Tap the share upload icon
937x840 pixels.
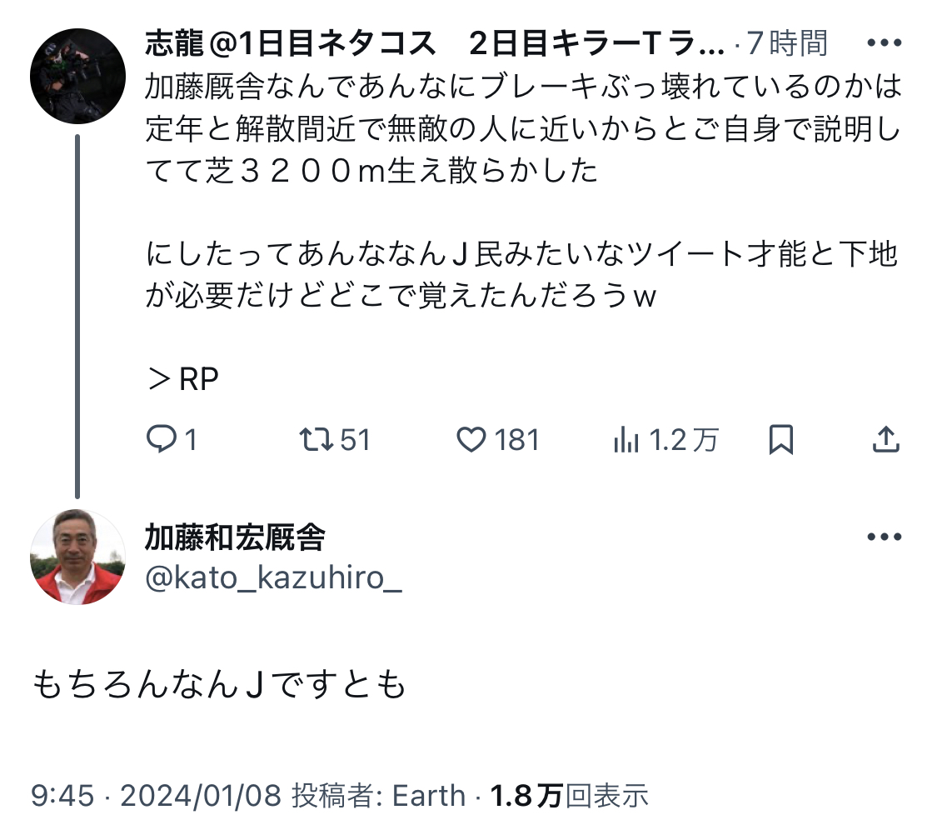[x=885, y=439]
